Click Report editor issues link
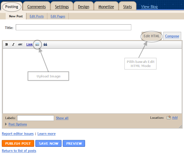Viewport: 184px width, 154px height. 18,134
